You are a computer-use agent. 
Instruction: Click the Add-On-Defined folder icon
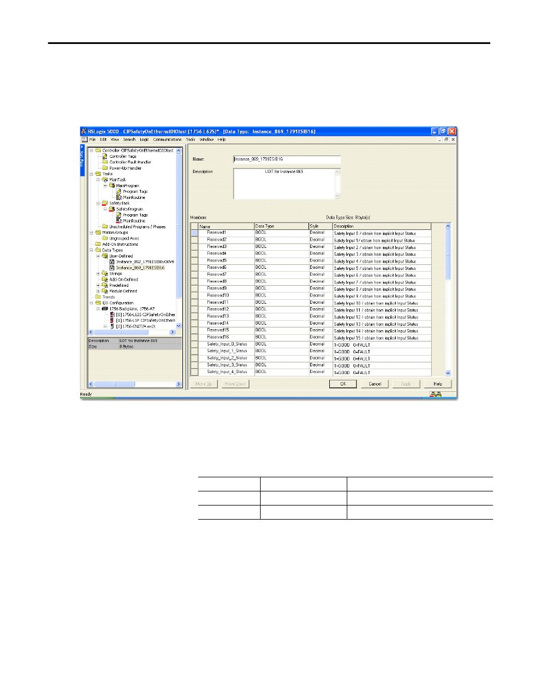click(x=105, y=280)
